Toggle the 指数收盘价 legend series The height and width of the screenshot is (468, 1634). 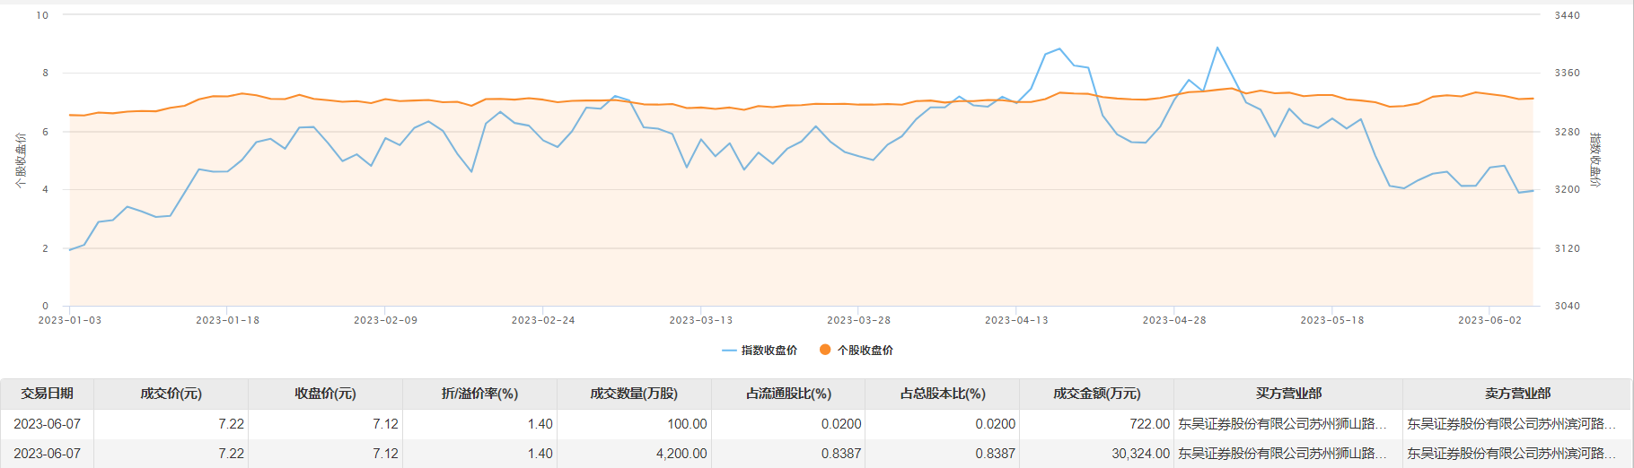(x=760, y=351)
